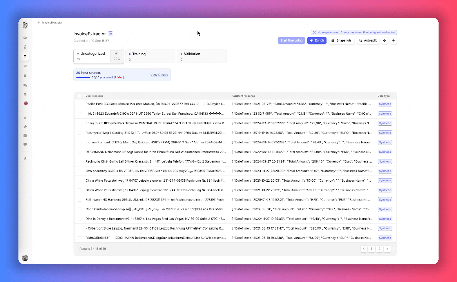Open response with DateTime 2023-11-27 22:20:00
This screenshot has width=457, height=282.
[302, 171]
